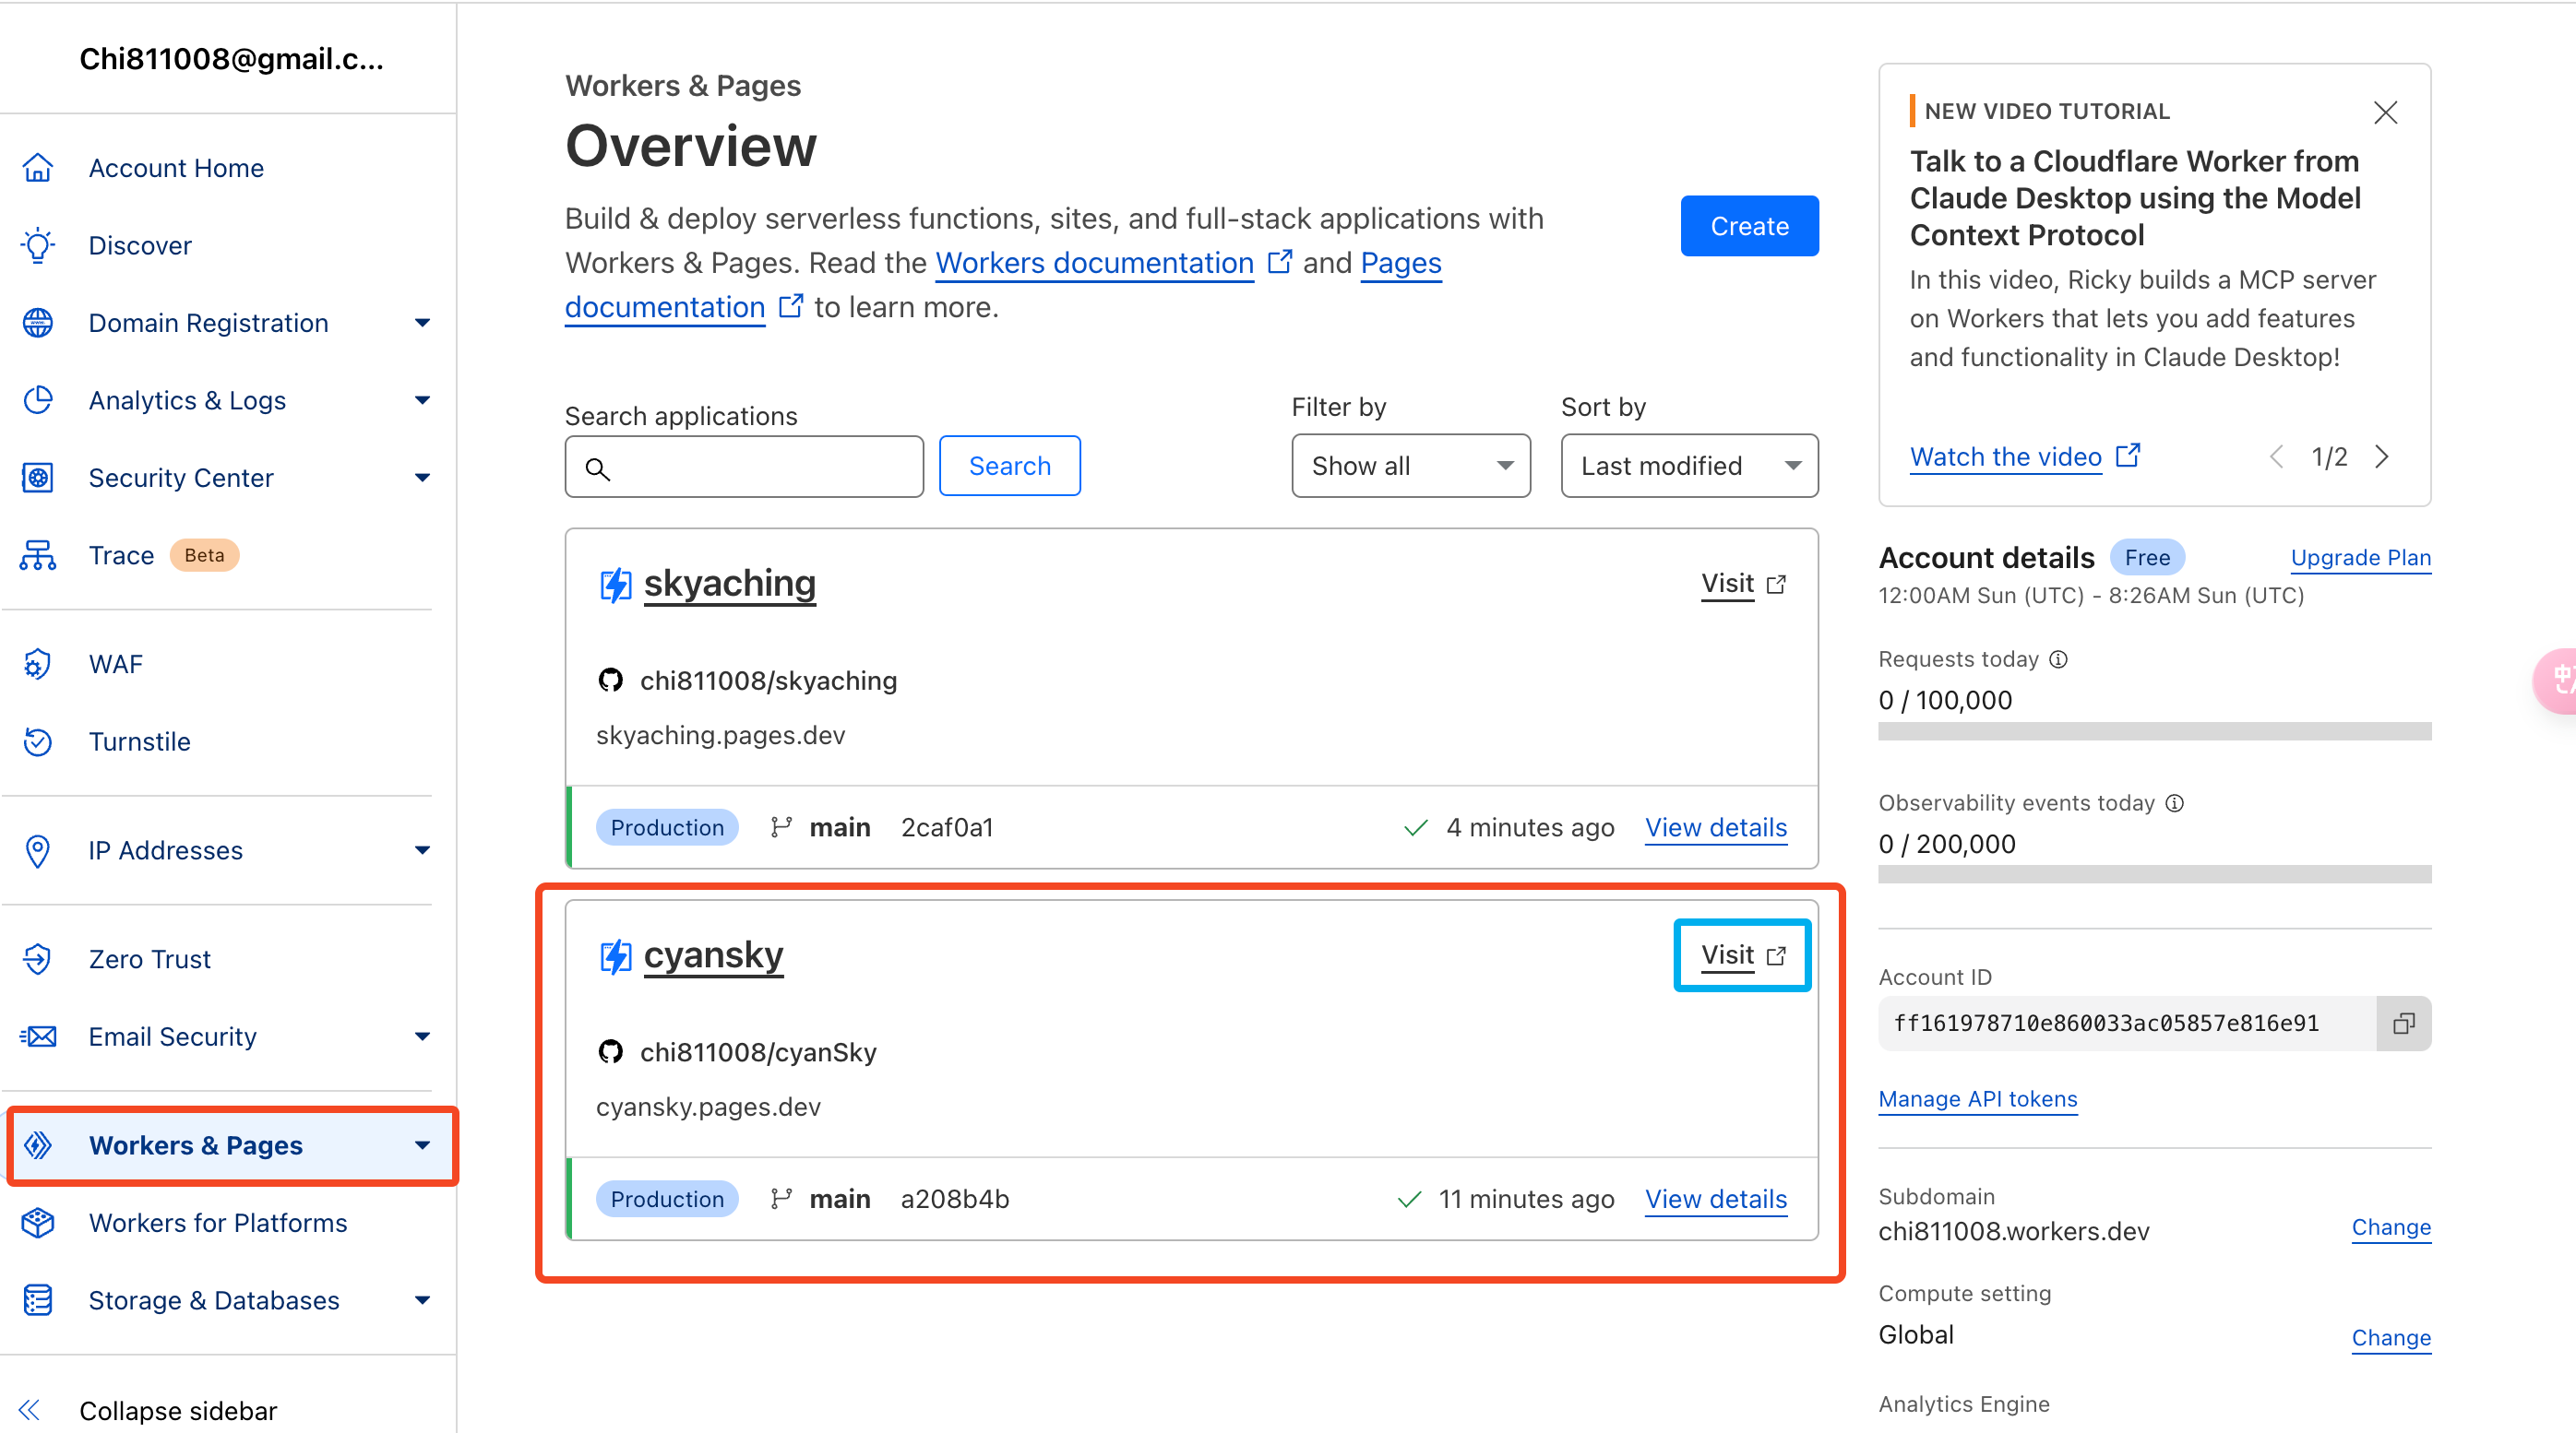Expand the Domain Registration menu arrow

(x=422, y=323)
